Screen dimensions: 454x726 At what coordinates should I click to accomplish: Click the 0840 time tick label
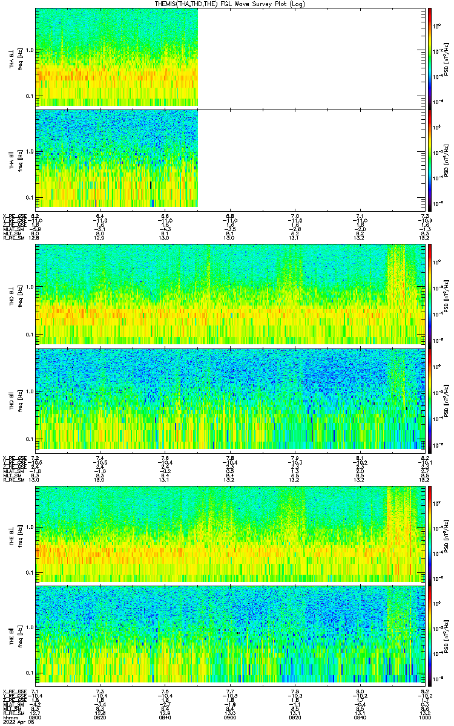tap(165, 716)
